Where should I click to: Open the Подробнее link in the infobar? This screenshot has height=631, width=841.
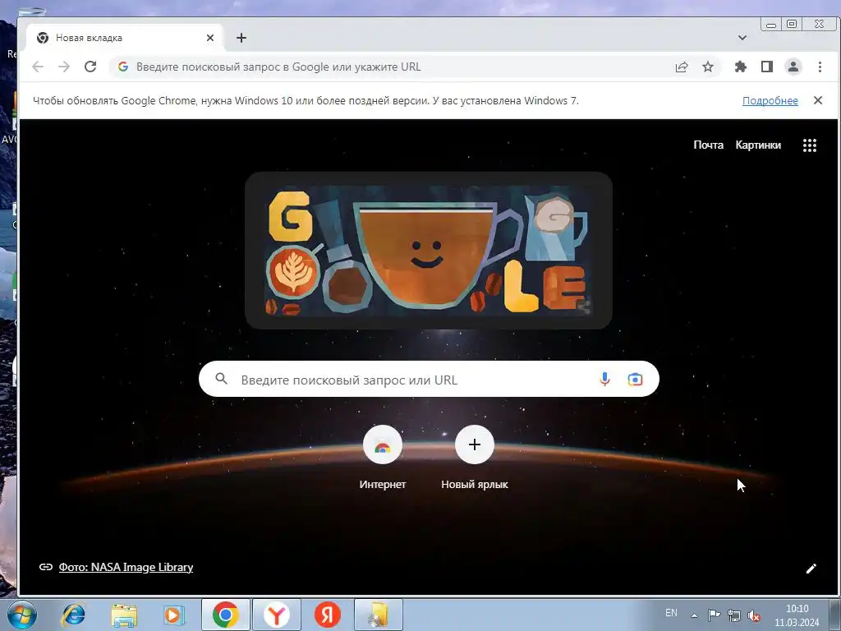[770, 101]
